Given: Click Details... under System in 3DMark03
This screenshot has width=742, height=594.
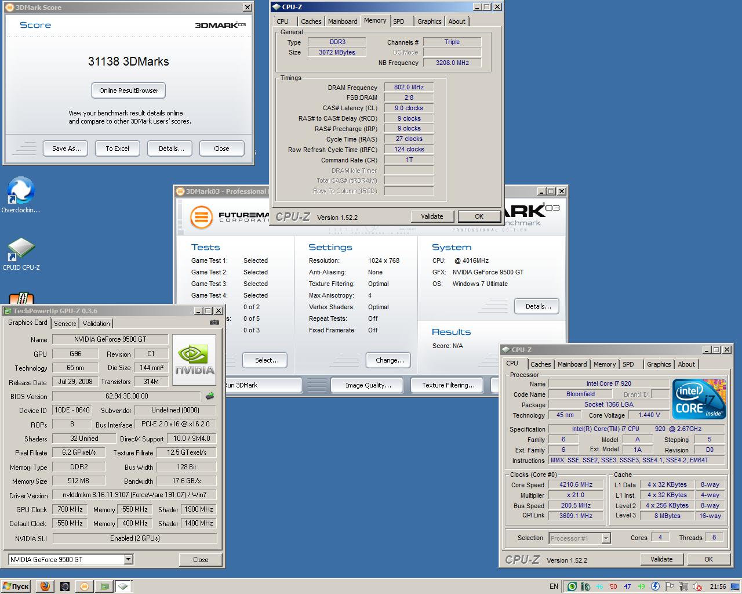Looking at the screenshot, I should (x=537, y=306).
